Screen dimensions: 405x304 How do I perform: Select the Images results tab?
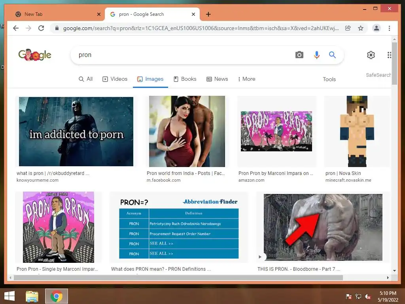click(x=150, y=79)
